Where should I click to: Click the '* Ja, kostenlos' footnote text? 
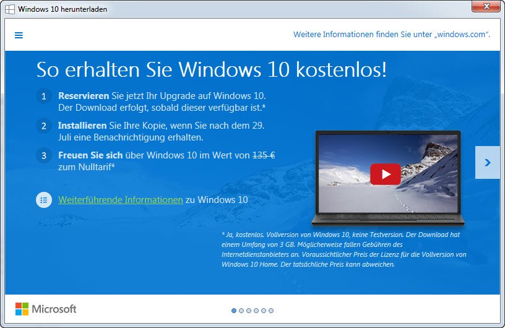344,249
